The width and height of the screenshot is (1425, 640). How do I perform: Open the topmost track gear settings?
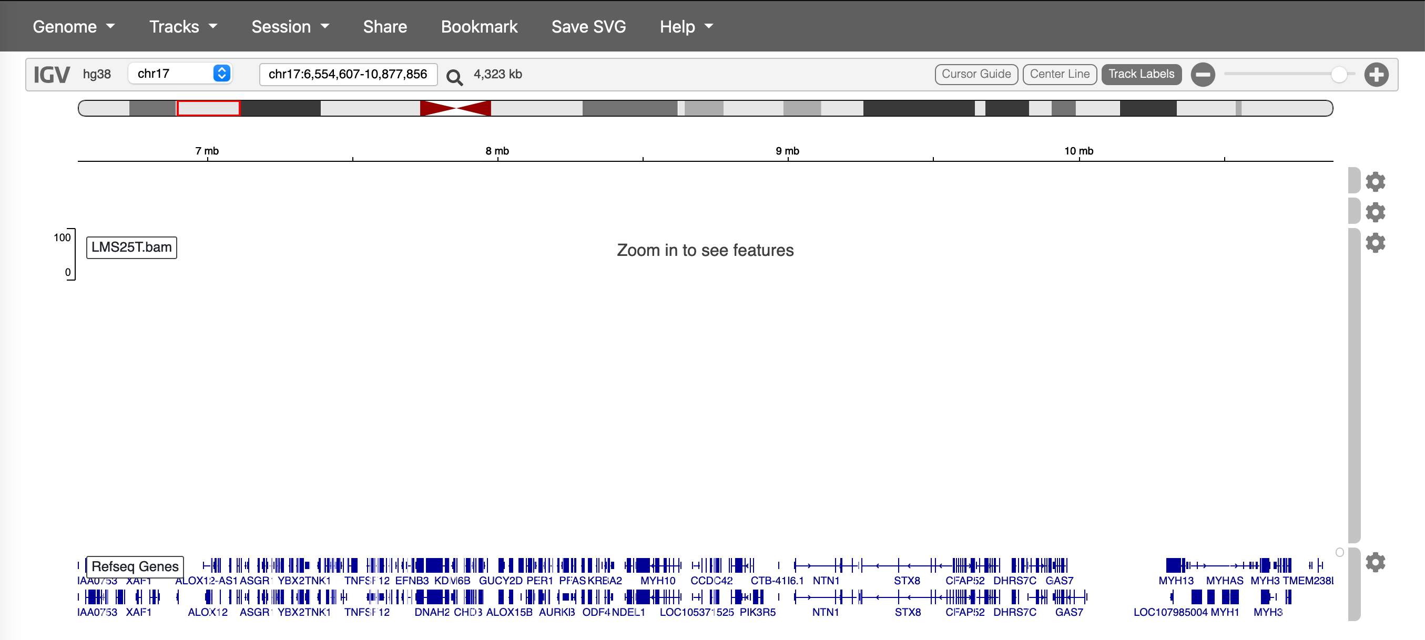tap(1375, 181)
